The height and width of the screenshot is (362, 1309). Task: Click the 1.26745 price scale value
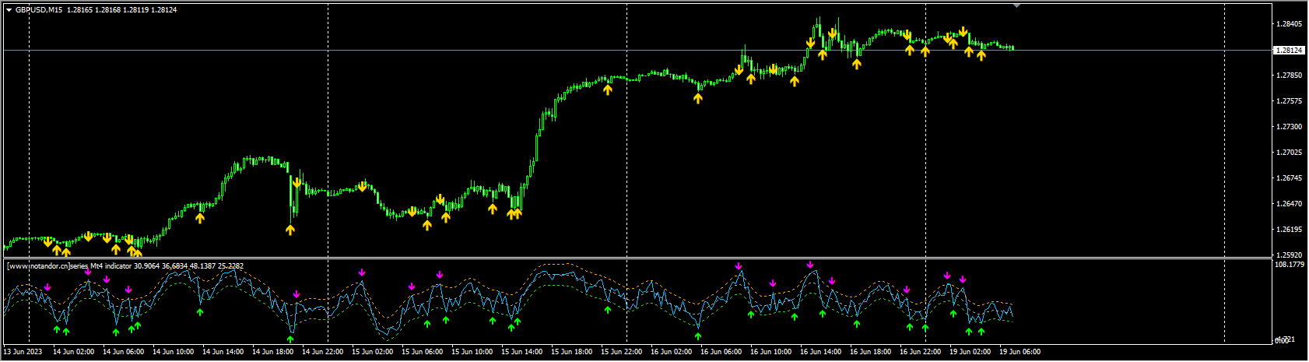[1289, 178]
